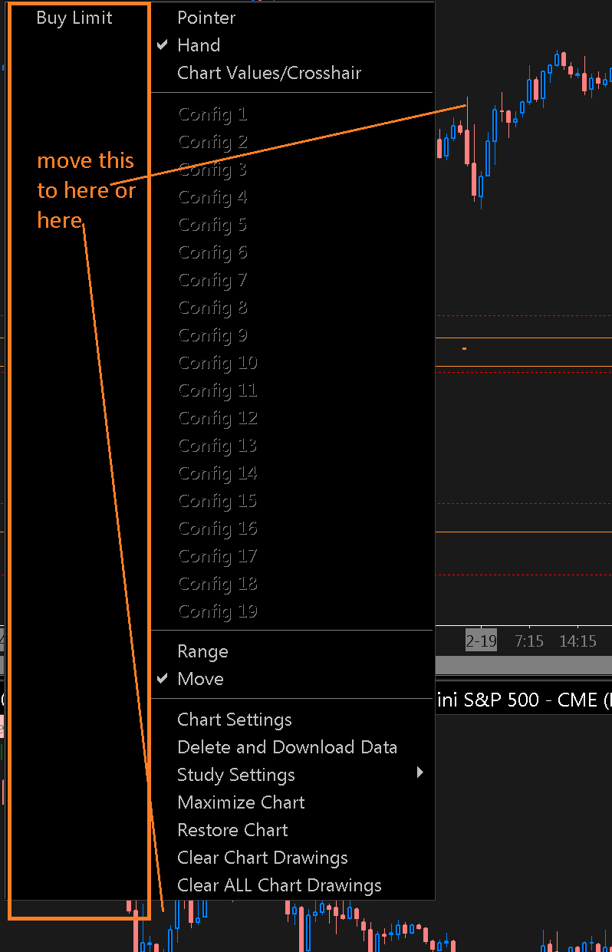Toggle the checked Hand mode
The width and height of the screenshot is (612, 952).
pyautogui.click(x=199, y=45)
